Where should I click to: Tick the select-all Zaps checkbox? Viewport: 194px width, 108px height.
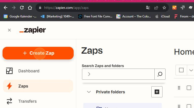(x=181, y=70)
